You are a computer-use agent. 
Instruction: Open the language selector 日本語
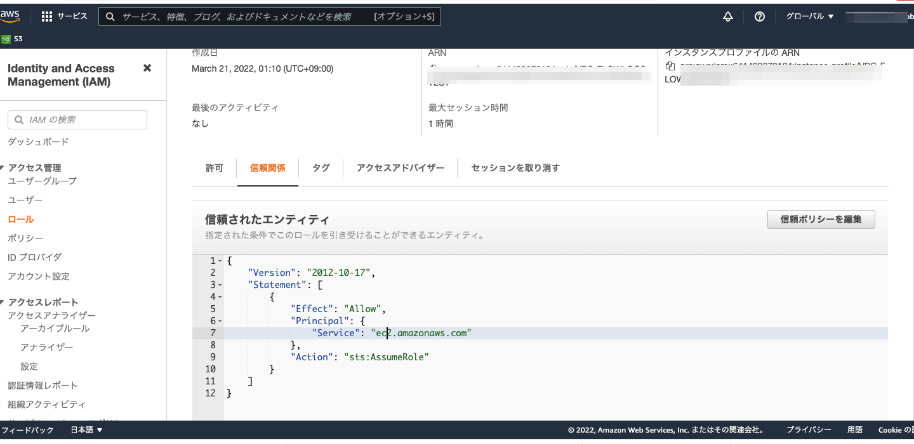coord(86,430)
